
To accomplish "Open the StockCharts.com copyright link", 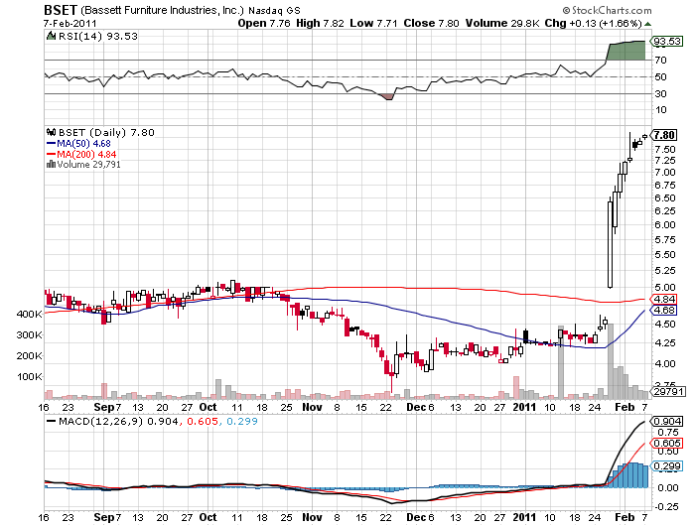I will tap(607, 10).
